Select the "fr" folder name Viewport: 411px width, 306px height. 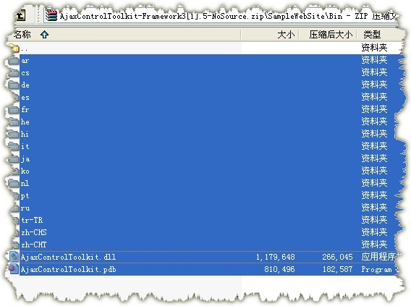(25, 109)
